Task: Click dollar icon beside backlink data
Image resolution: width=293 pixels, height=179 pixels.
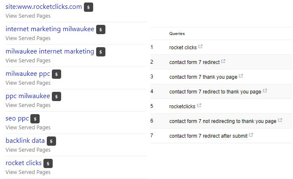Action: [51, 141]
